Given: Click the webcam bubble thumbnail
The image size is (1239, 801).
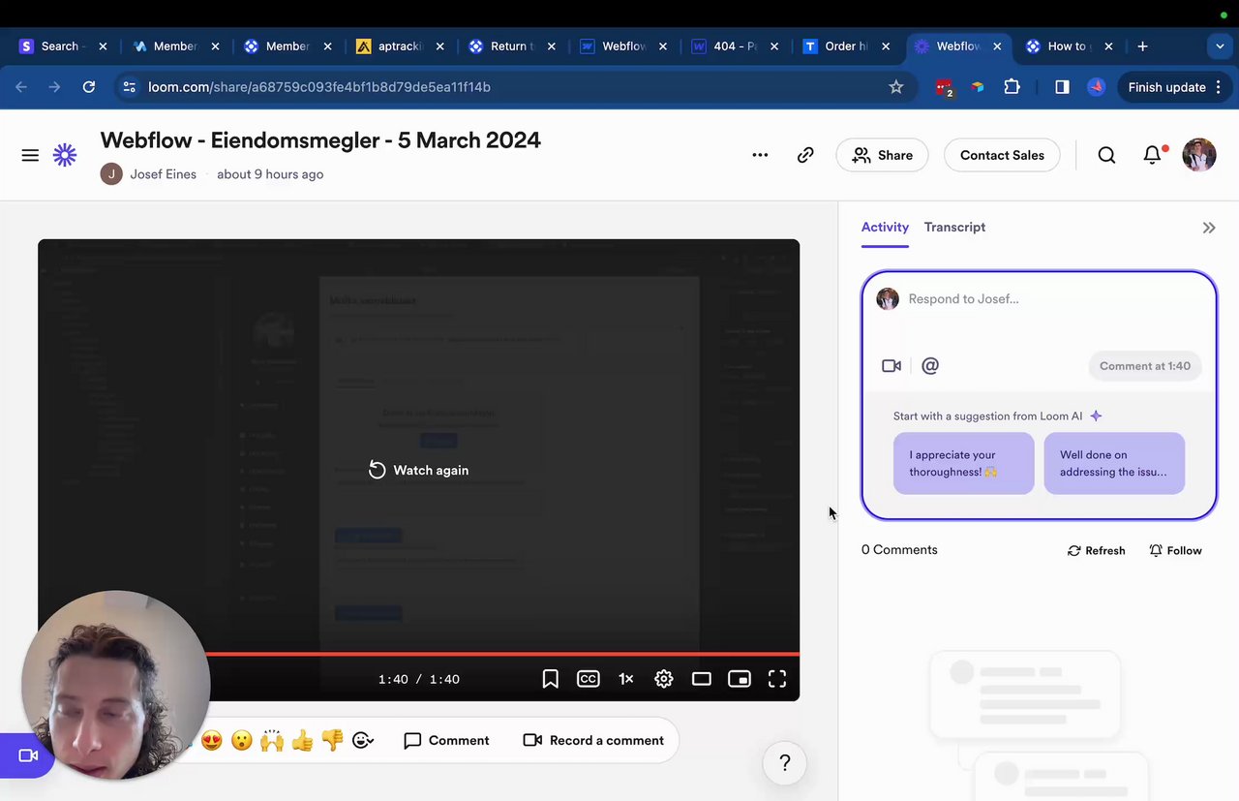Looking at the screenshot, I should 115,685.
